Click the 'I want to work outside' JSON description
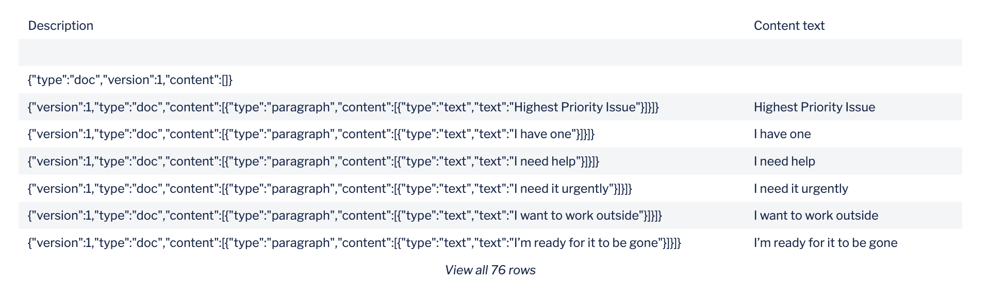This screenshot has width=988, height=296. tap(345, 216)
